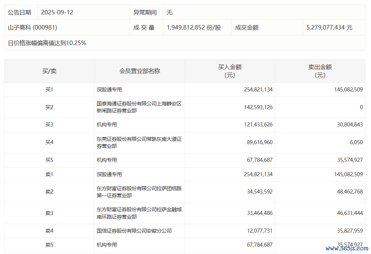Select the 买3 row label

coord(49,125)
